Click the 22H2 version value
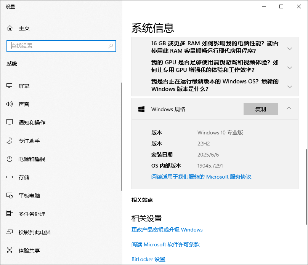 204,144
